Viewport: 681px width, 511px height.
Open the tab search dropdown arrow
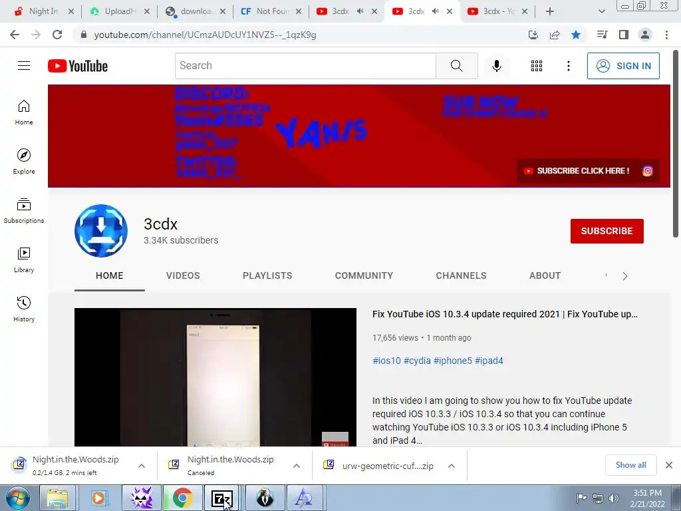601,11
